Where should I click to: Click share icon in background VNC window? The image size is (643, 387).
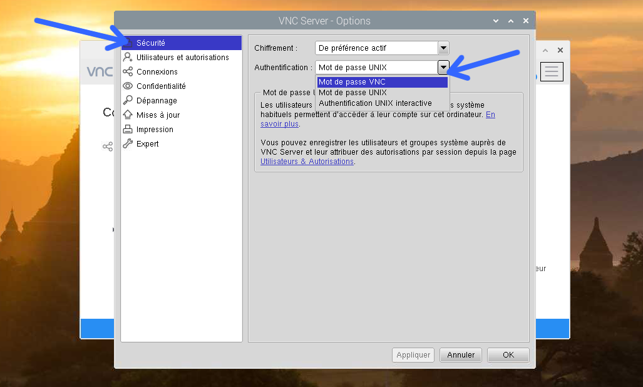(x=108, y=147)
